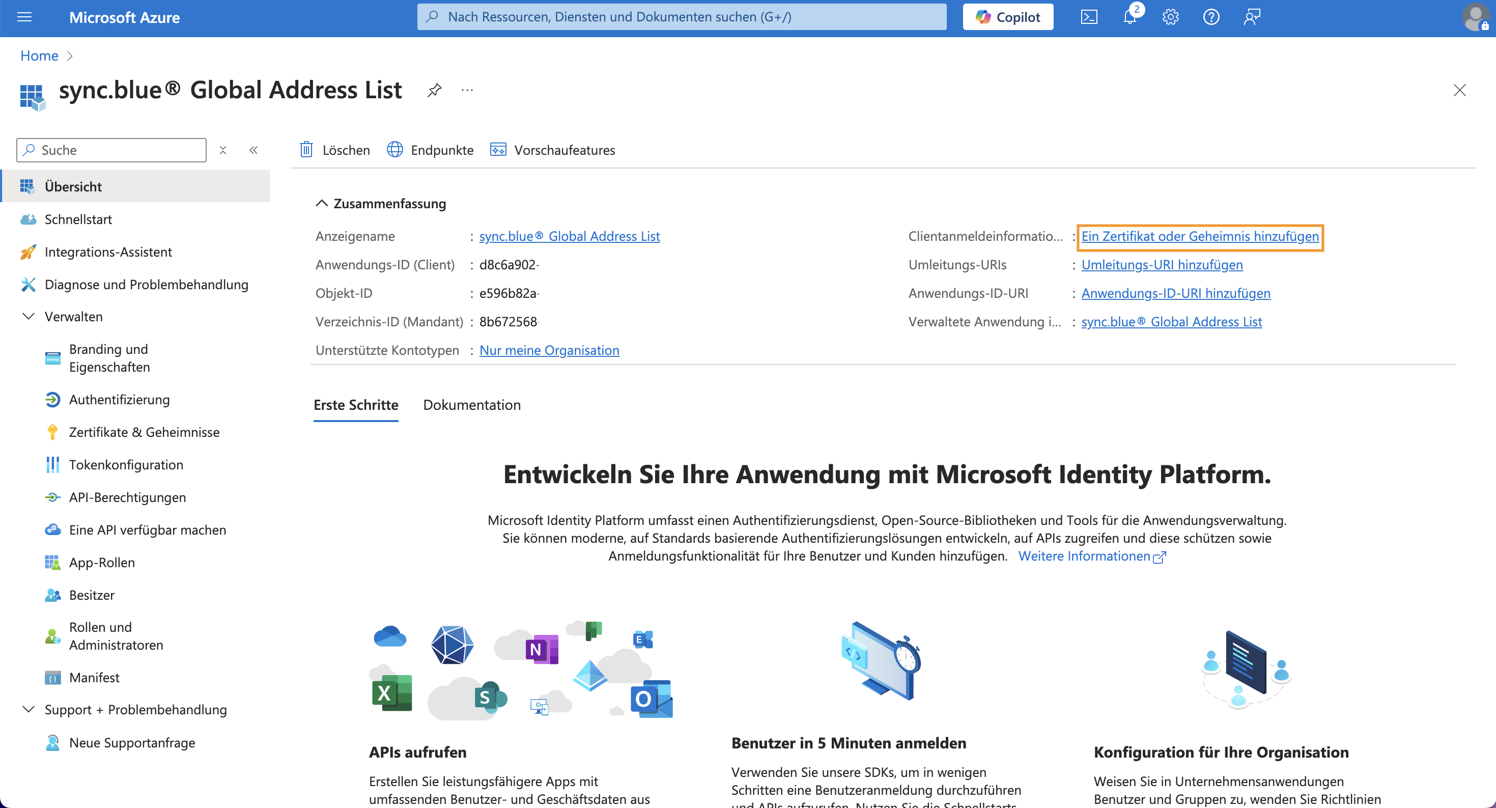Click the Microsoft Azure logo text
The width and height of the screenshot is (1496, 808).
pyautogui.click(x=124, y=17)
